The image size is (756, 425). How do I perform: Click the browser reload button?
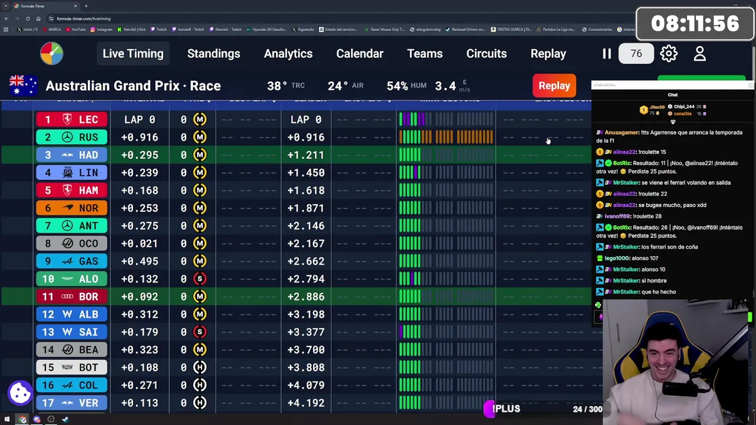coord(27,18)
